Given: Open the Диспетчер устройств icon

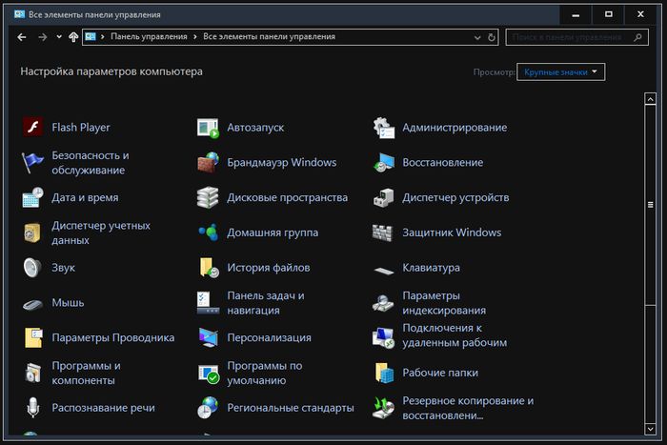Looking at the screenshot, I should (383, 198).
